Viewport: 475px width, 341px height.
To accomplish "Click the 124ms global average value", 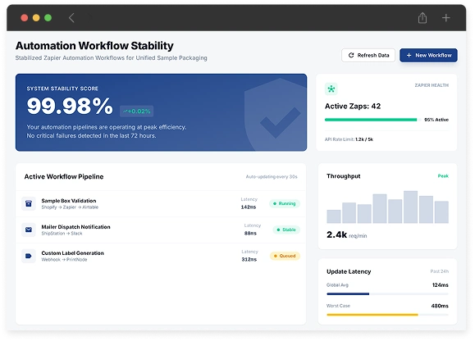I will coord(441,285).
